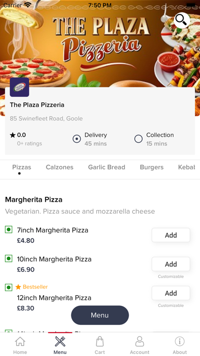This screenshot has height=356, width=200.
Task: Tap the orange Bestseller star badge
Action: (18, 287)
